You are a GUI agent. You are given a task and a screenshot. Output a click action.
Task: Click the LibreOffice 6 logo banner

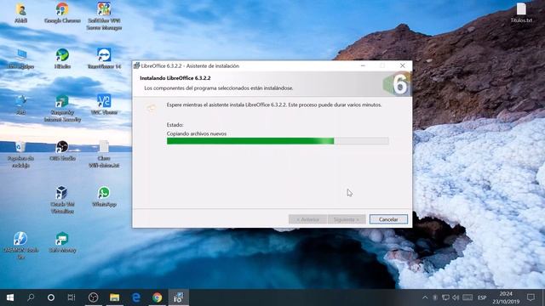pyautogui.click(x=398, y=83)
